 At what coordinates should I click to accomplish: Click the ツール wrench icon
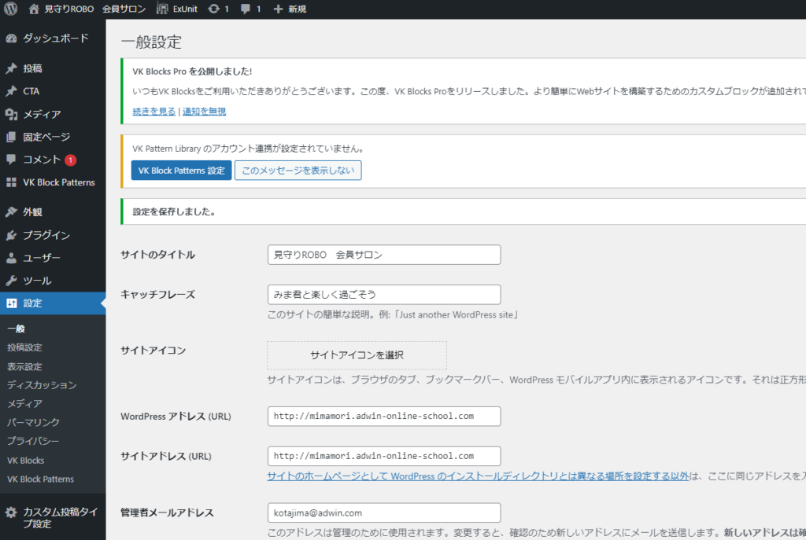coord(11,281)
